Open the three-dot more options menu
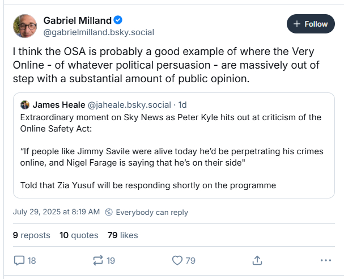Viewport: 344px width, 279px height. pyautogui.click(x=325, y=260)
